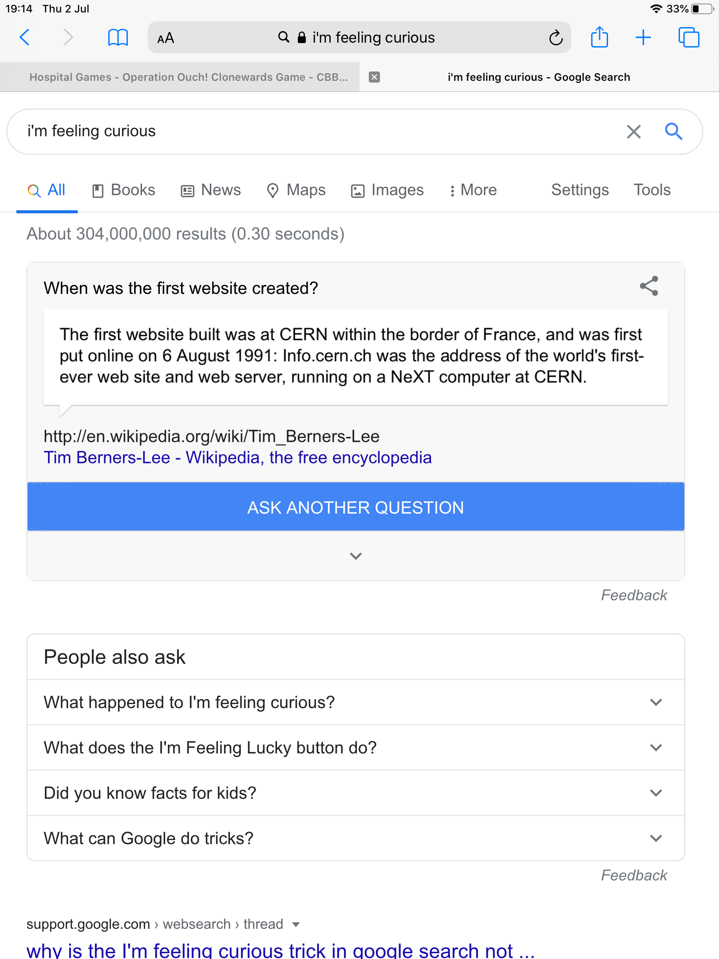
Task: Open the AA text size control
Action: (166, 38)
